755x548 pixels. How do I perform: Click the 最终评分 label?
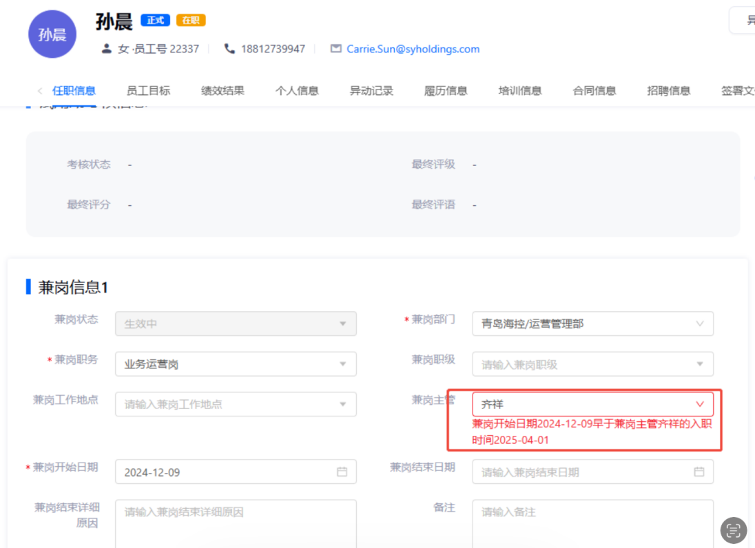click(x=89, y=204)
